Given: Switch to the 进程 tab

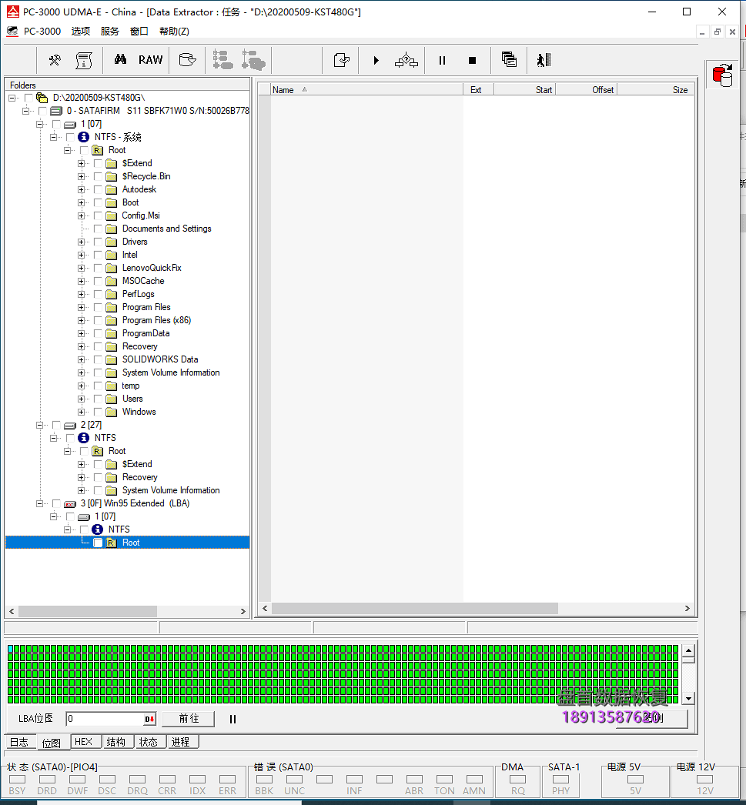Looking at the screenshot, I should (181, 742).
